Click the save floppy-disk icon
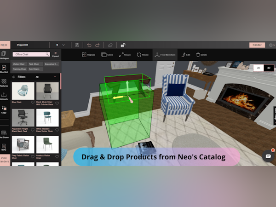 coord(77,45)
